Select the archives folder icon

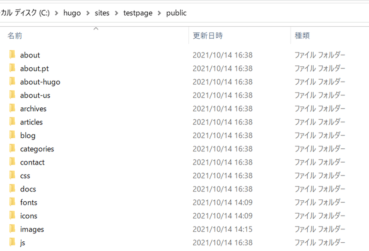12,108
